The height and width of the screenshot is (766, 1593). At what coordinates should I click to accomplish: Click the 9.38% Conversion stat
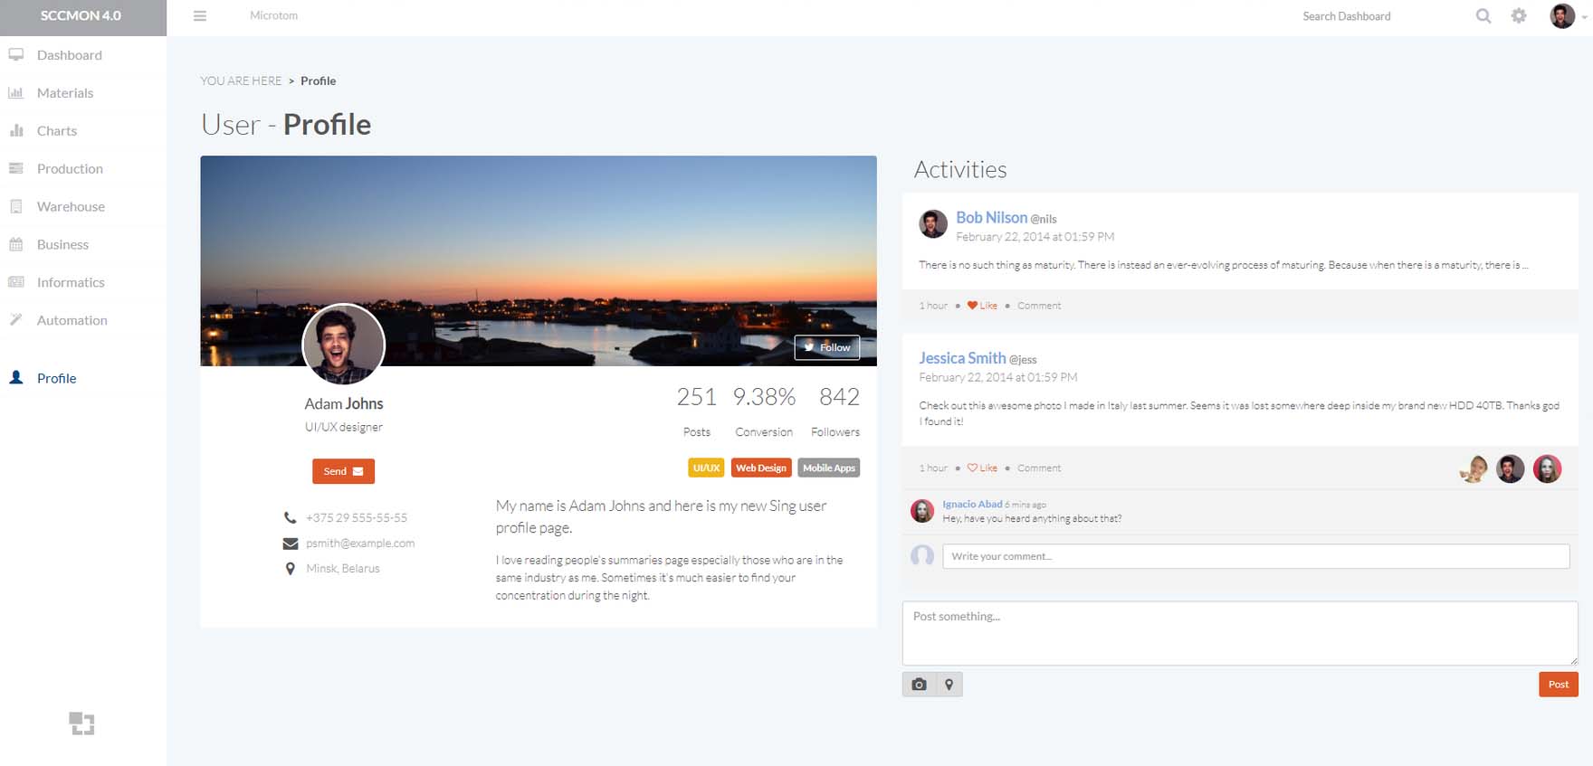(764, 411)
